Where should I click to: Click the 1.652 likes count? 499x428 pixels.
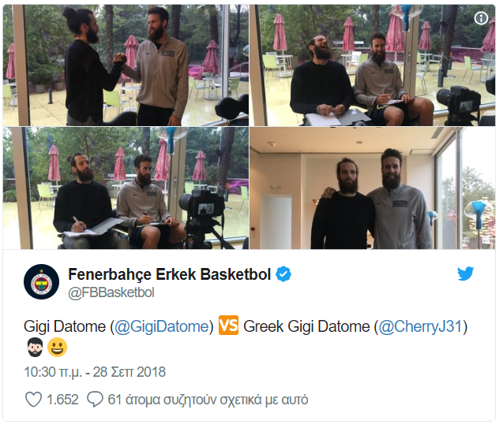(x=62, y=400)
